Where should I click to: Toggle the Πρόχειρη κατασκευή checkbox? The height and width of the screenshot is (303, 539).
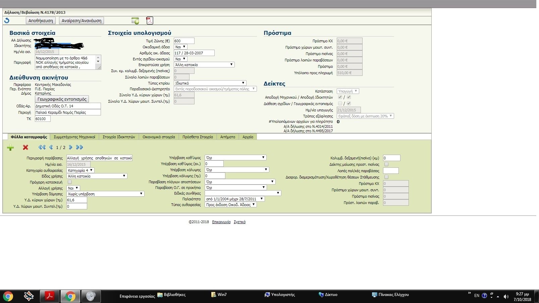(70, 182)
